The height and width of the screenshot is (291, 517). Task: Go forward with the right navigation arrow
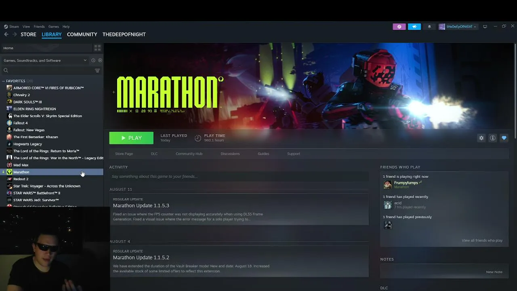coord(15,34)
